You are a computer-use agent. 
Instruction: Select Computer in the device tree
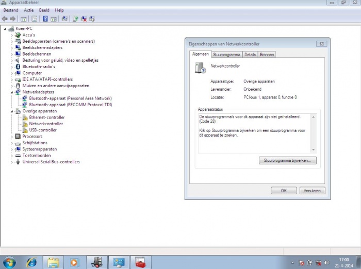point(32,73)
